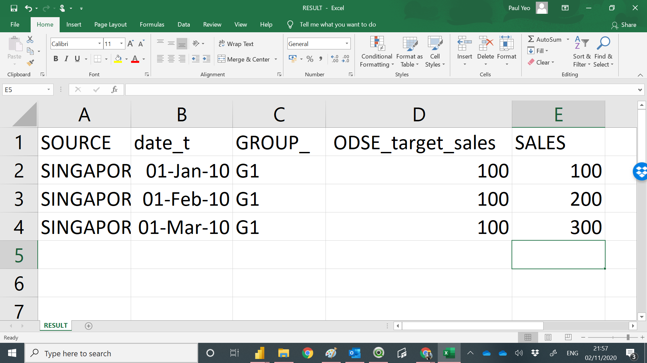Click Find & Select button
This screenshot has height=363, width=647.
(603, 51)
